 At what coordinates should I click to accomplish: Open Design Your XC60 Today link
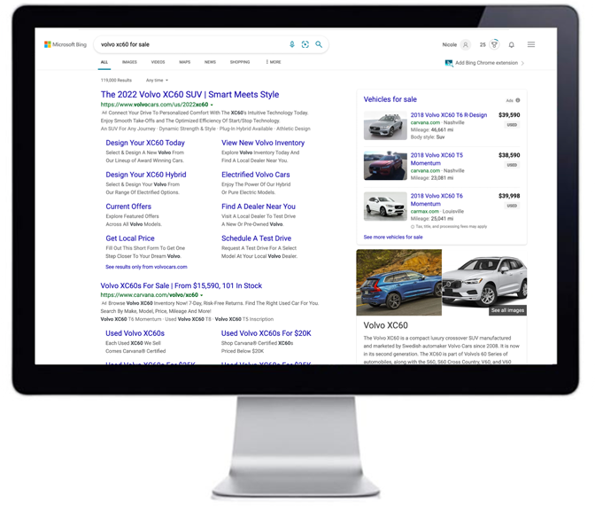pyautogui.click(x=145, y=143)
